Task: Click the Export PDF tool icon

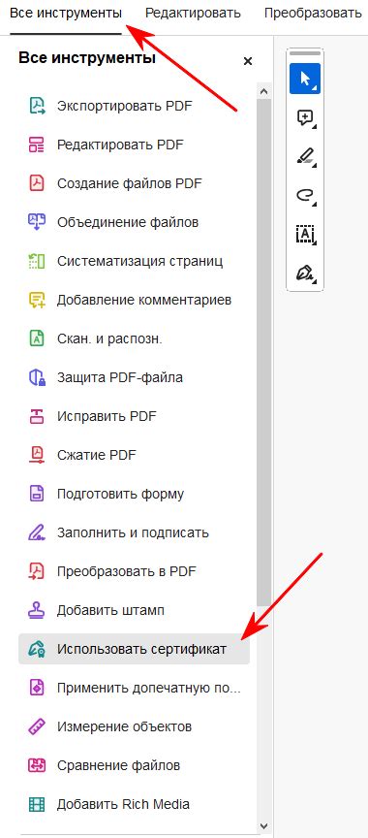Action: click(x=37, y=106)
